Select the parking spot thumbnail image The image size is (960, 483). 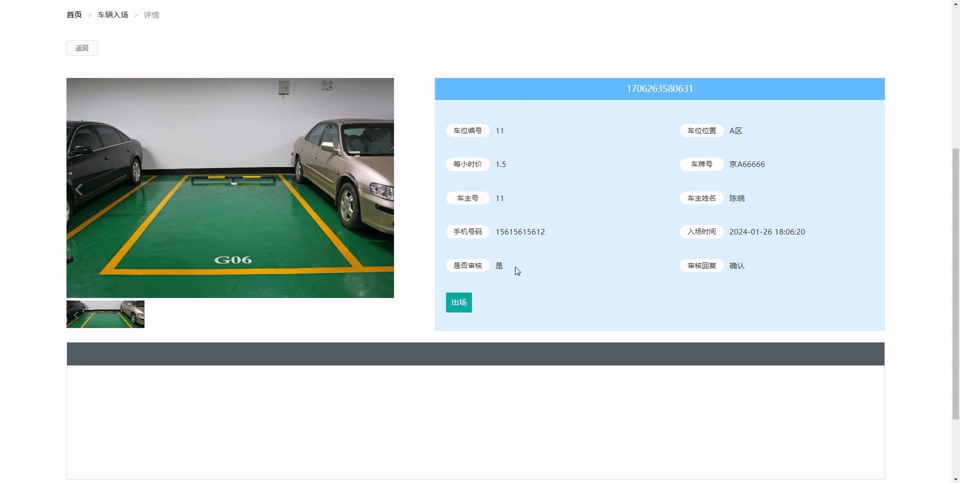pyautogui.click(x=105, y=315)
